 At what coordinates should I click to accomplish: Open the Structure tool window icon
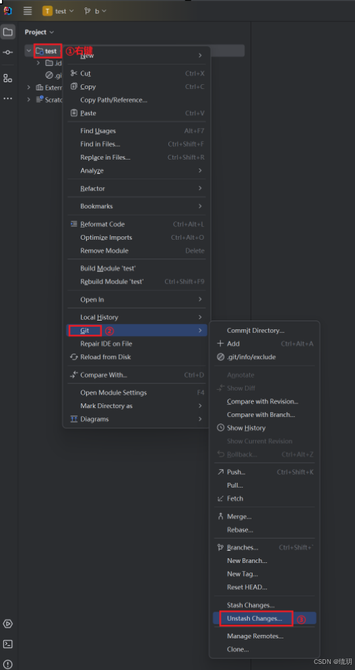[x=7, y=78]
